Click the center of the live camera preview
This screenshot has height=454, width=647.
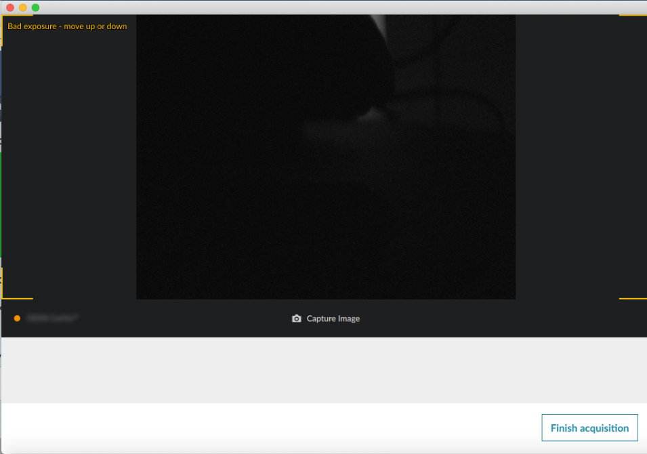(x=326, y=157)
